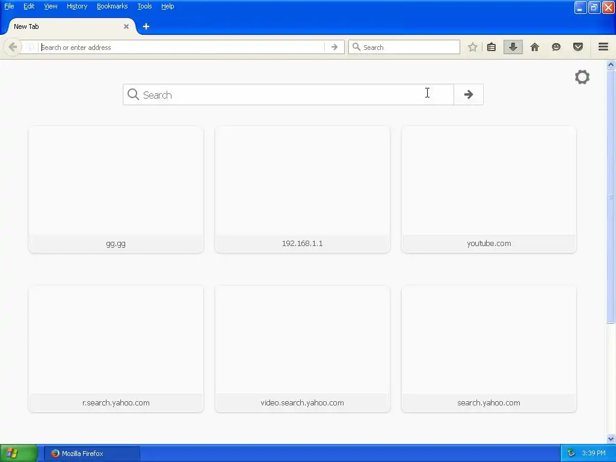This screenshot has width=616, height=462.
Task: Open the video.search.yahoo.com tile
Action: [303, 349]
